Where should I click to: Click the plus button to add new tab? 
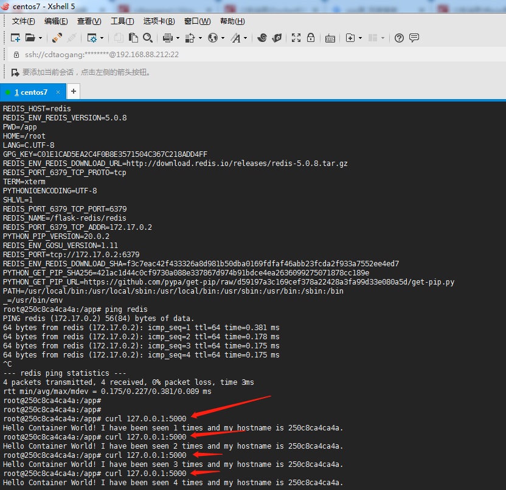(x=73, y=91)
